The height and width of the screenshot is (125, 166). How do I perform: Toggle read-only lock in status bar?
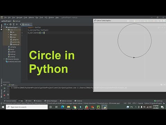pyautogui.click(x=164, y=103)
